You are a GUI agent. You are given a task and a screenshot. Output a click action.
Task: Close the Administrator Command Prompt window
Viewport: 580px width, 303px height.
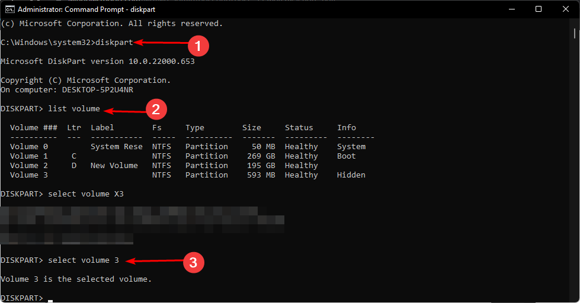[566, 9]
